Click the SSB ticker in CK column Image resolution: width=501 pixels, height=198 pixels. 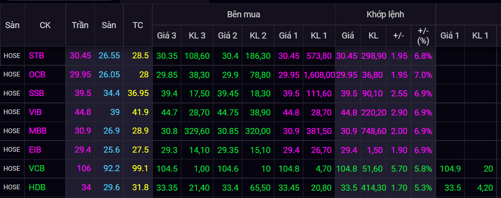tap(36, 93)
